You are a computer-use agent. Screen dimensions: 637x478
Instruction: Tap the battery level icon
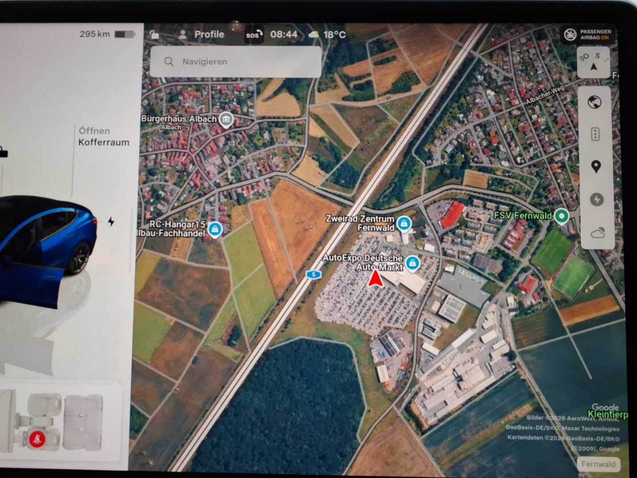click(x=124, y=34)
